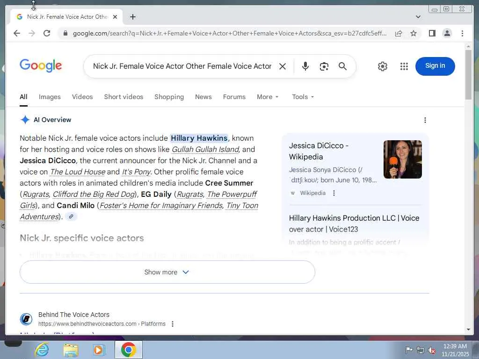Click the Chrome taskbar button

(x=129, y=350)
